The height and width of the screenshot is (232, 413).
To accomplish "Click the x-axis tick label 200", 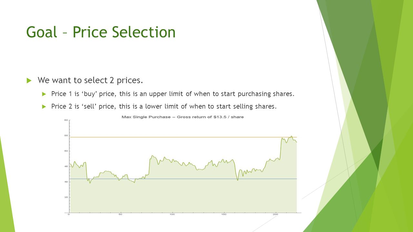I will click(x=275, y=214).
